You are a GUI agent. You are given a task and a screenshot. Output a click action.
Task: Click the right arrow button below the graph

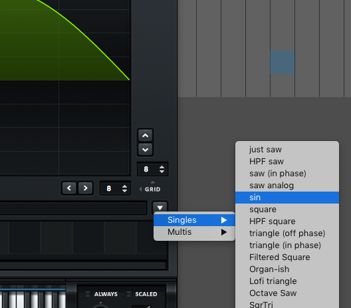85,188
